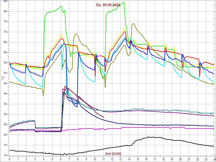Click hour 23 on the time axis
Image resolution: width=216 pixels, height=162 pixels.
pyautogui.click(x=206, y=159)
